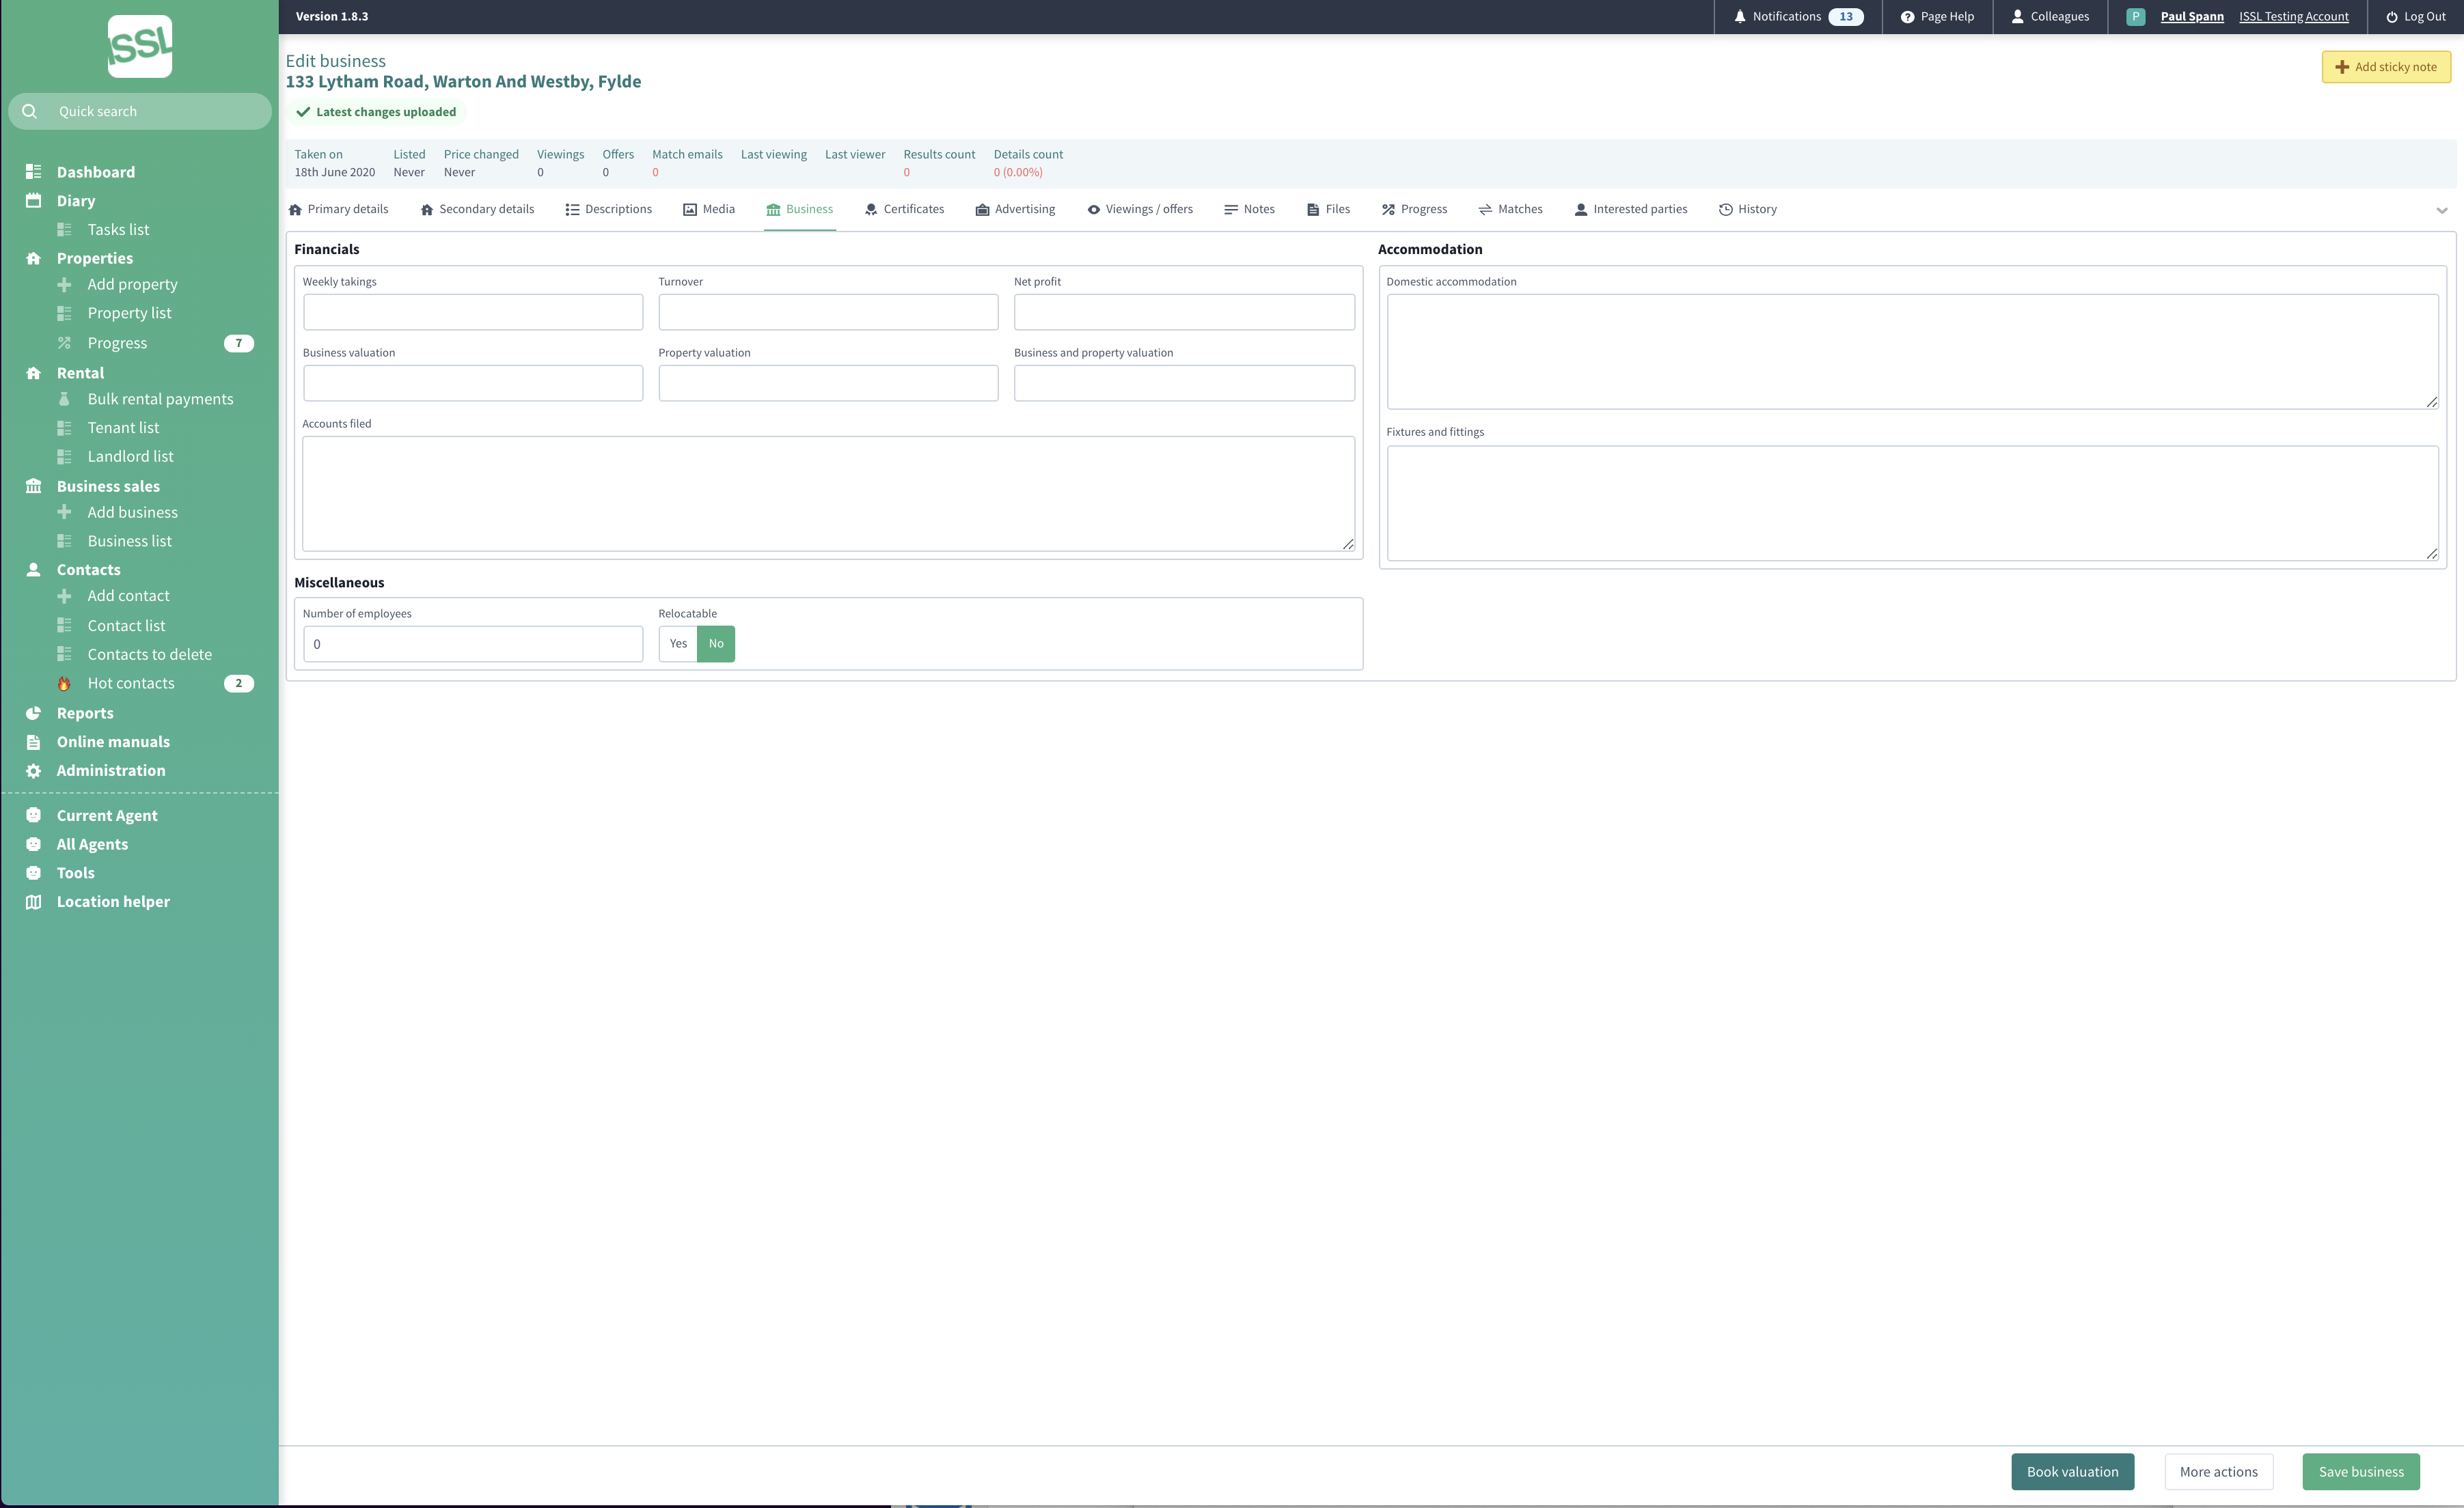The height and width of the screenshot is (1508, 2464).
Task: Set Relocatable to Yes
Action: coord(678,643)
